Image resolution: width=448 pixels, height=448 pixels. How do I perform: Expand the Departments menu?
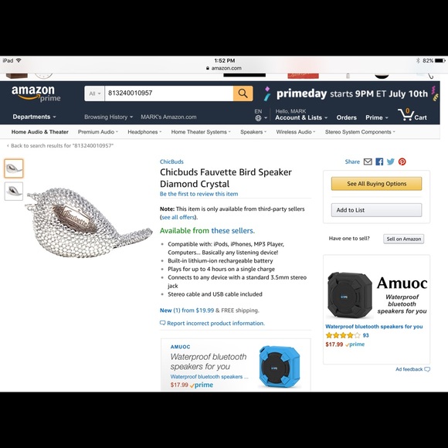pos(34,117)
